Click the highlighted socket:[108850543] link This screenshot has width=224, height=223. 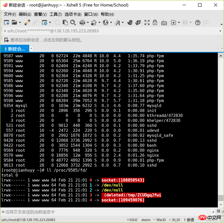coord(123,180)
